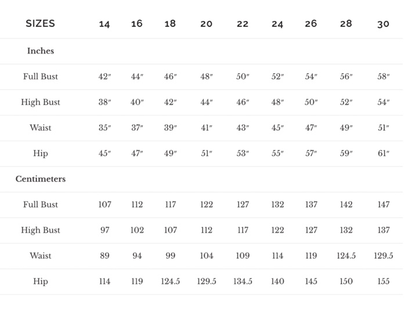Select the size 18 column header

click(x=170, y=24)
